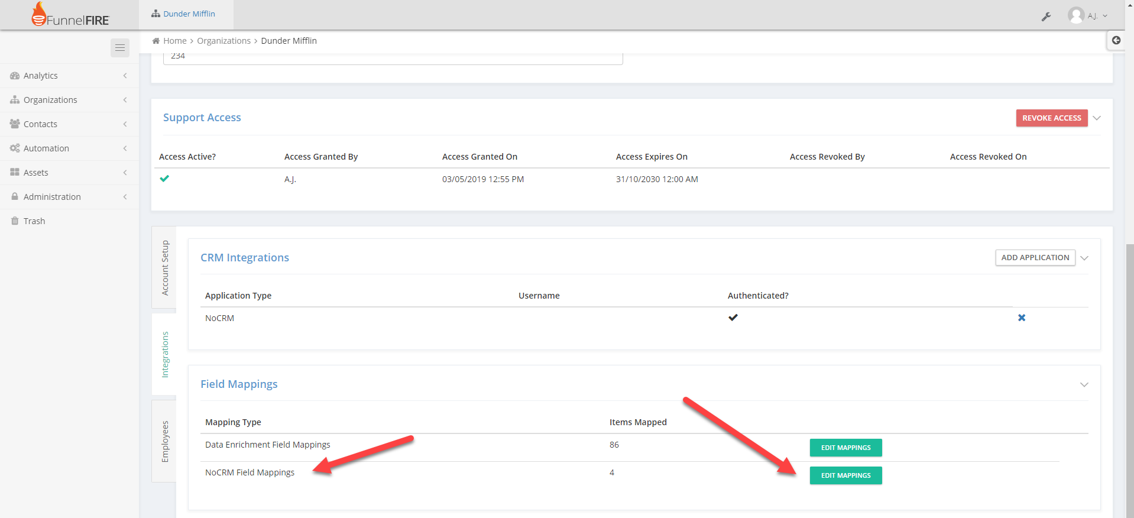
Task: Click the FunnelFIRE logo
Action: (x=70, y=15)
